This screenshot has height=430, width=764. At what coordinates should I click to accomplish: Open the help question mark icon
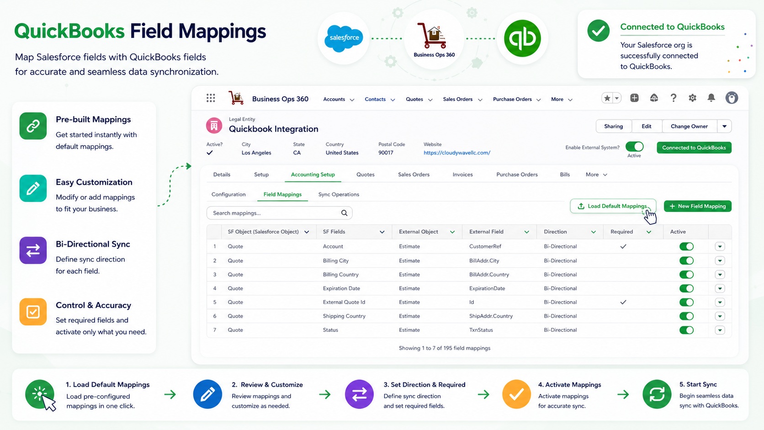click(673, 98)
